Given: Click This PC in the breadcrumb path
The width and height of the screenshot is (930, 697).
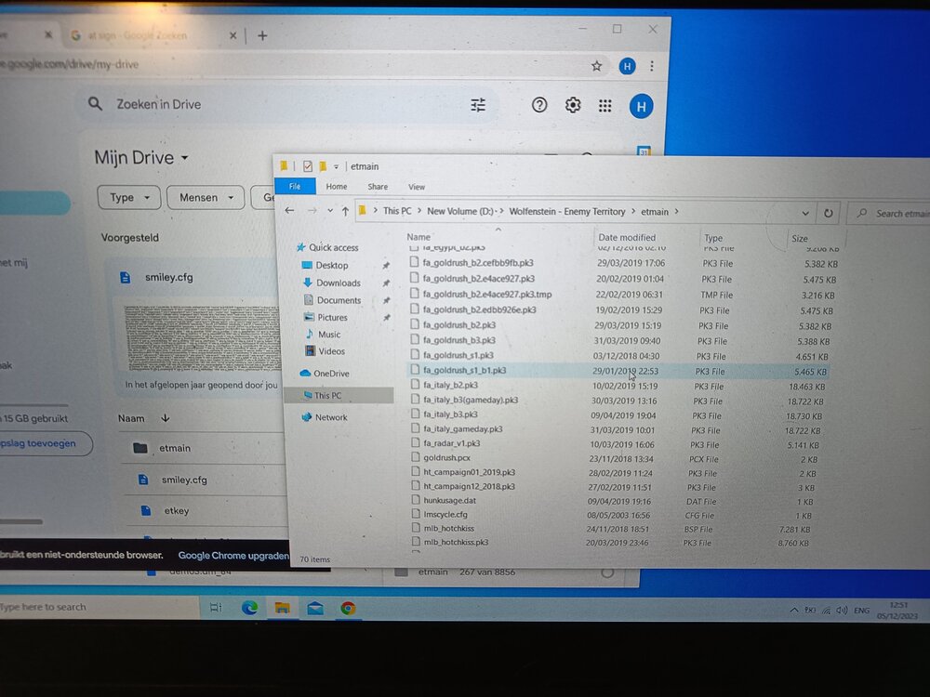Looking at the screenshot, I should [397, 211].
